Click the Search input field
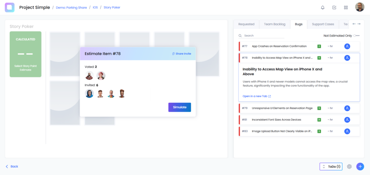Screen dimensions: 370x175 [264, 36]
